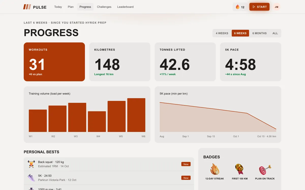Click the W4 bar in training volume chart

pyautogui.click(x=97, y=122)
